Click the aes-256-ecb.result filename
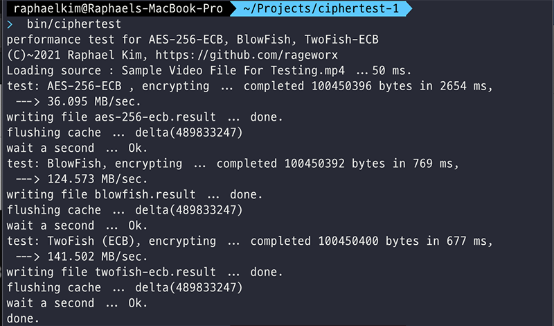554x326 pixels. pos(155,117)
